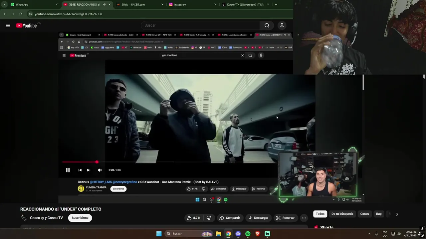Image resolution: width=426 pixels, height=239 pixels.
Task: Click the browser forward arrow
Action: [13, 14]
